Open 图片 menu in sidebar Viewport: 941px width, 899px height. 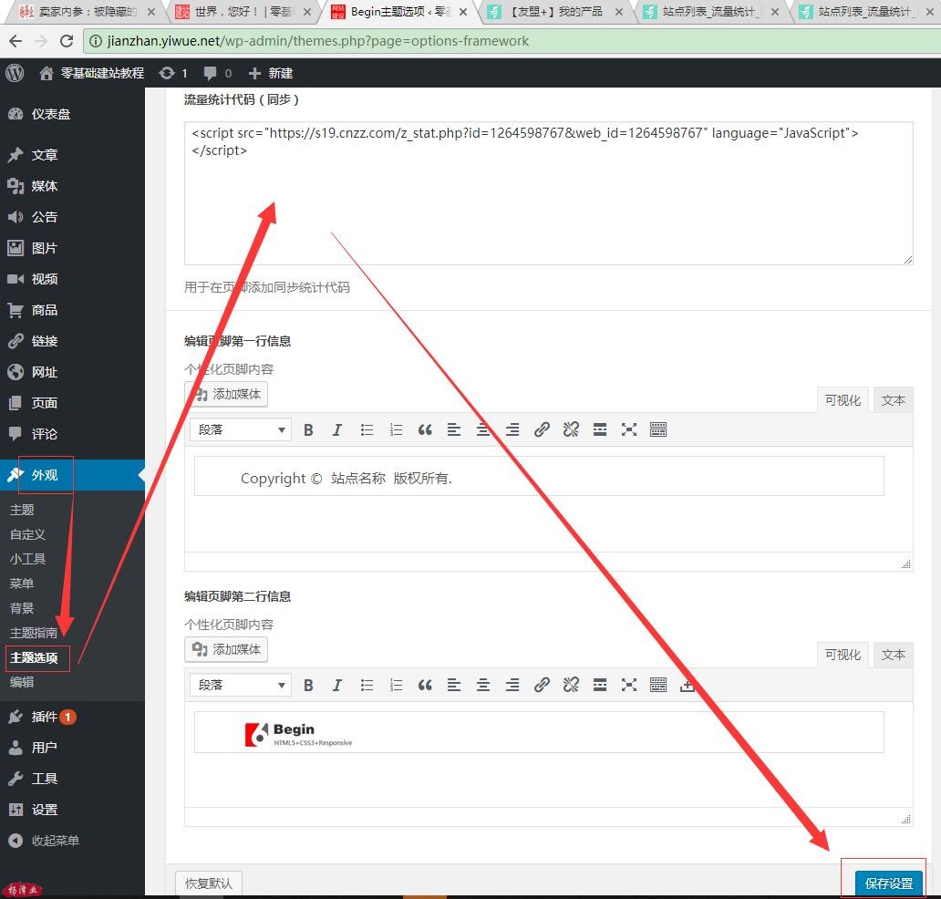pyautogui.click(x=72, y=248)
